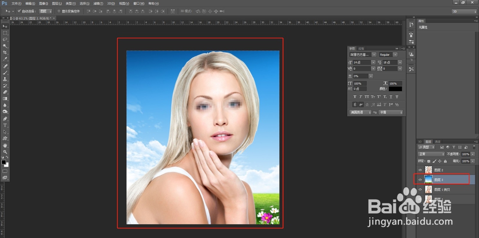The height and width of the screenshot is (238, 479).
Task: Select the Eraser tool
Action: [5, 92]
